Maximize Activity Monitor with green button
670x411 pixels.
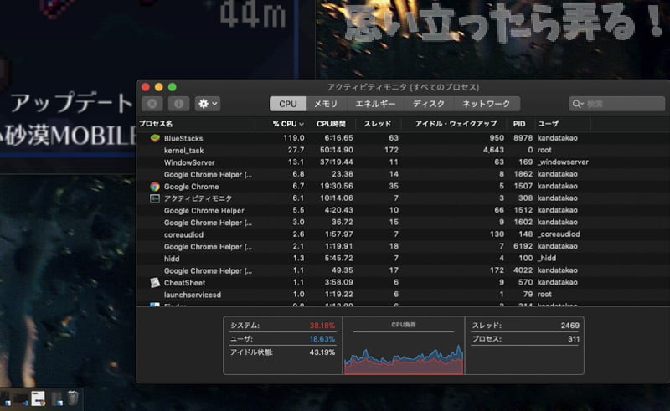[x=173, y=87]
